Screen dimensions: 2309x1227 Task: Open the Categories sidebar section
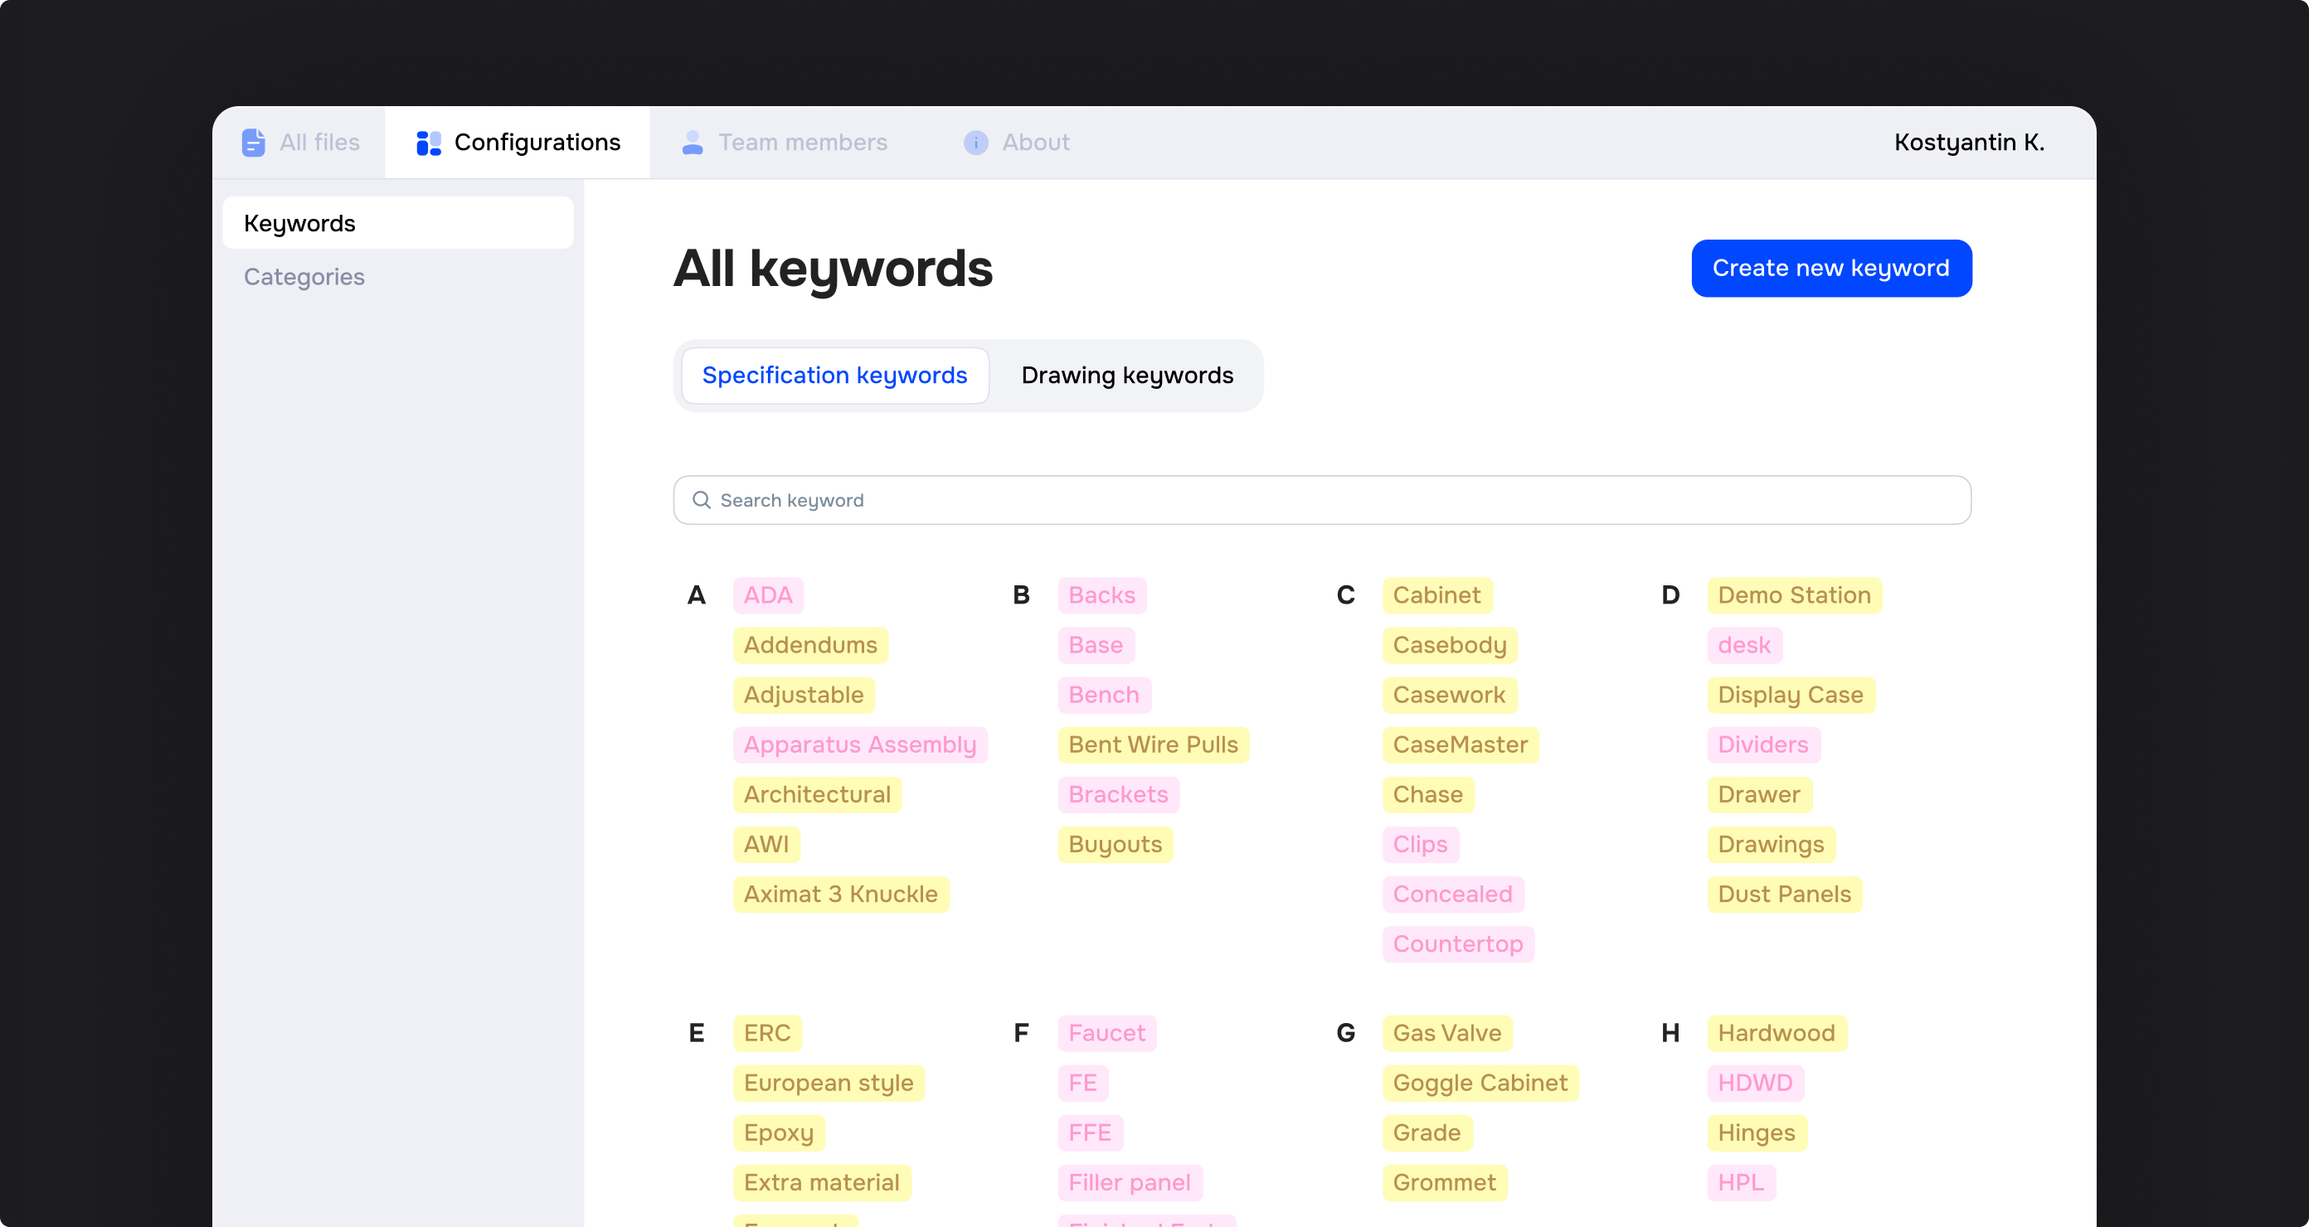(x=304, y=277)
